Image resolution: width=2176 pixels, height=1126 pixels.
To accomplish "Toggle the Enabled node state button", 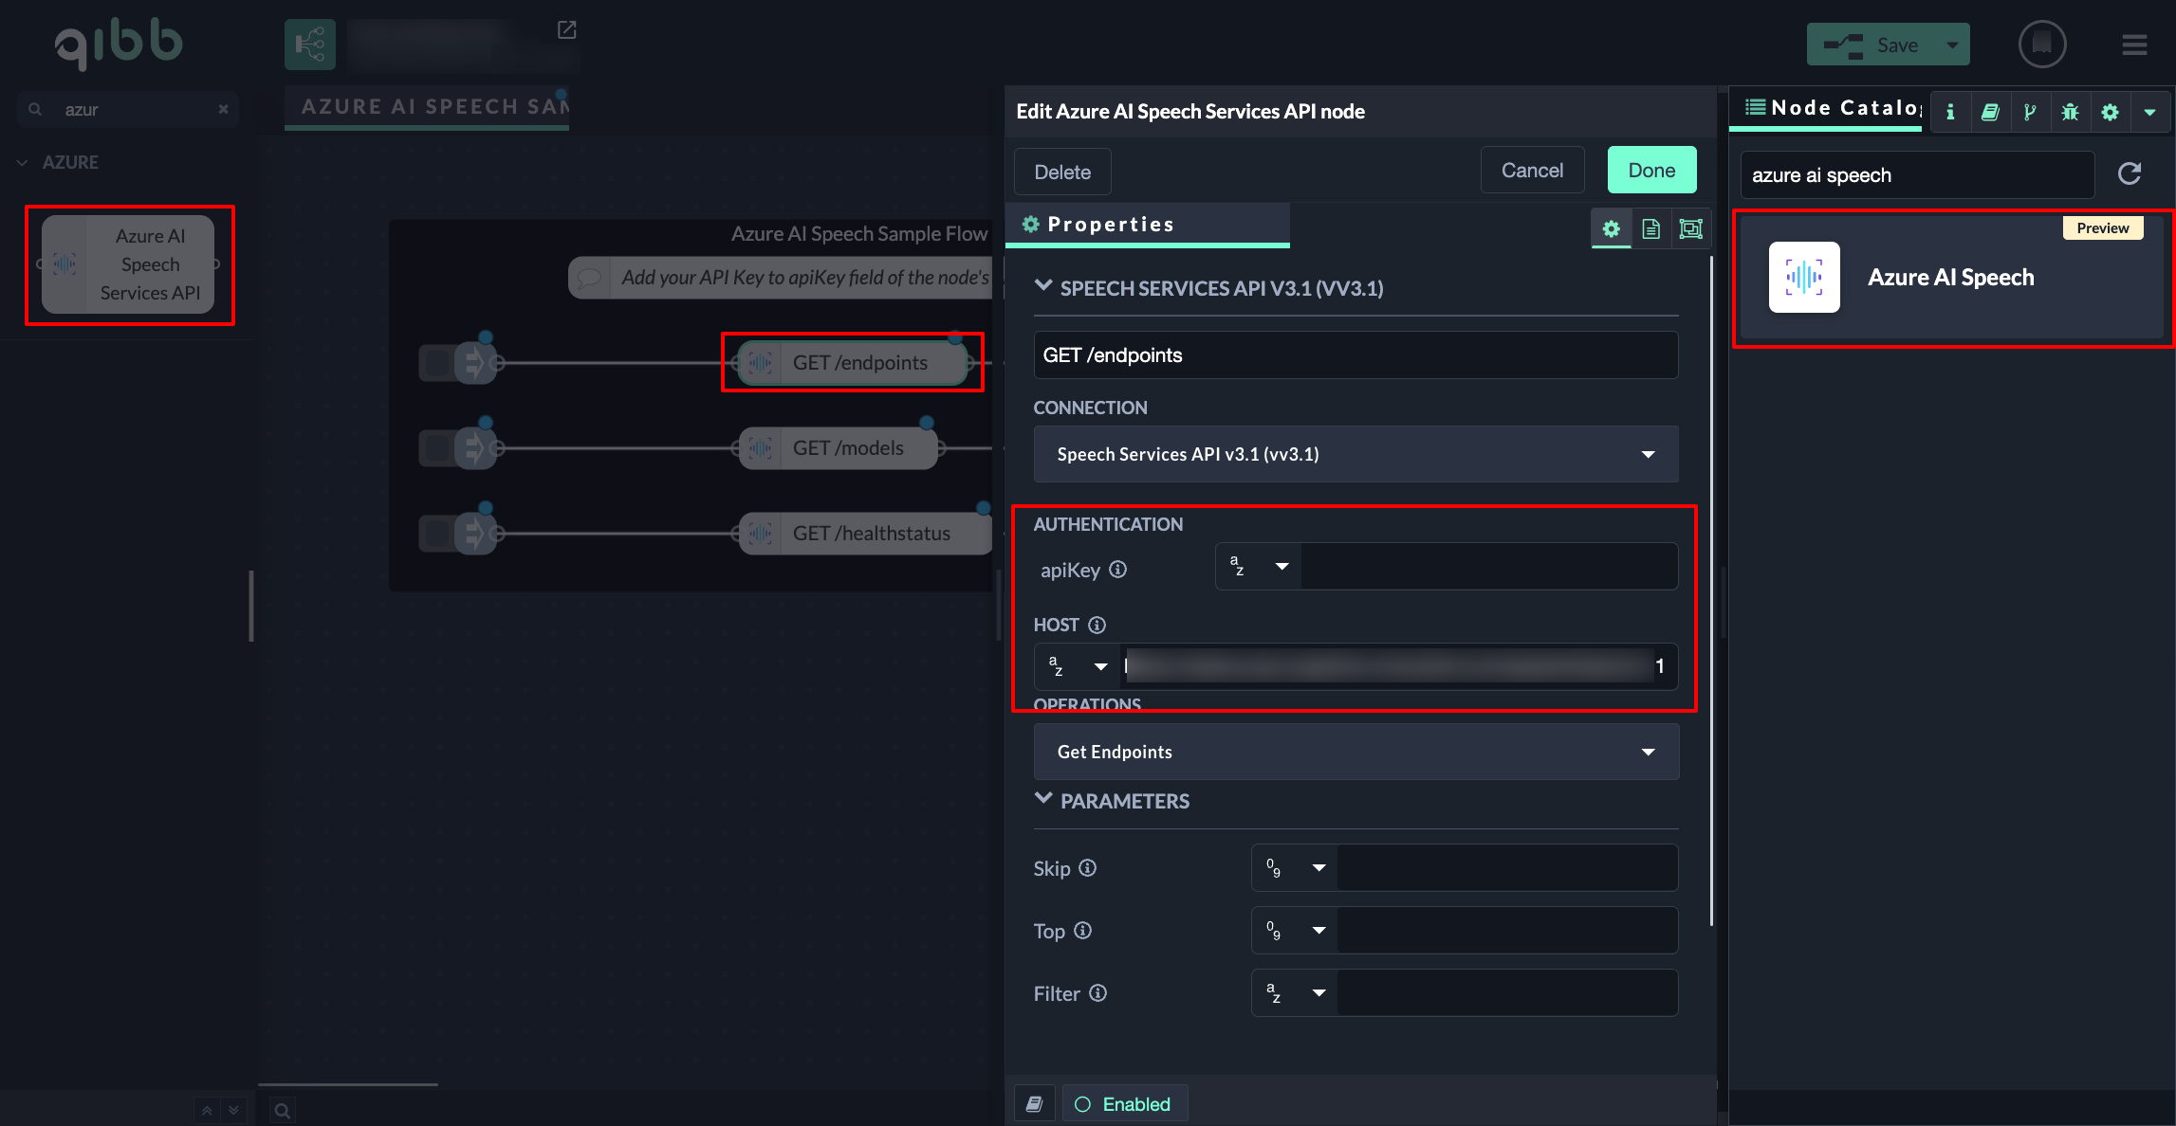I will pyautogui.click(x=1124, y=1104).
